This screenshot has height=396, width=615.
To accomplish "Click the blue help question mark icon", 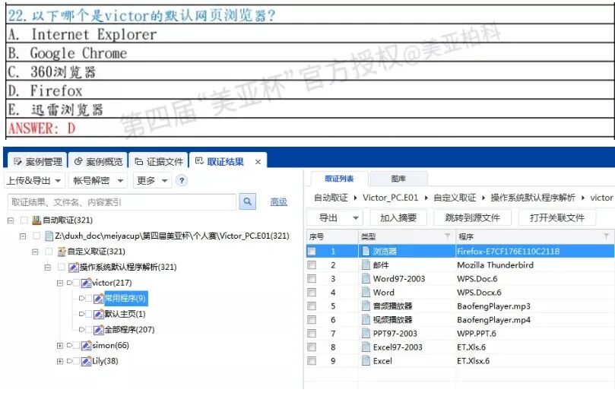I will [x=181, y=180].
